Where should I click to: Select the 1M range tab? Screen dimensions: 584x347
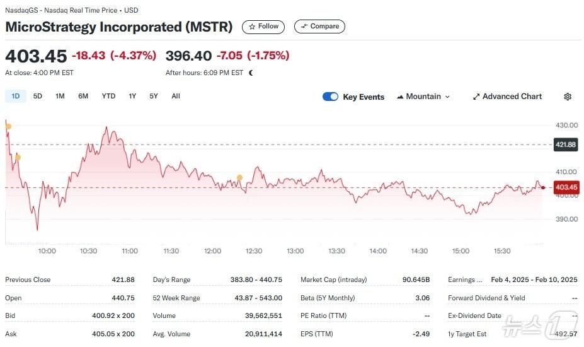coord(60,96)
